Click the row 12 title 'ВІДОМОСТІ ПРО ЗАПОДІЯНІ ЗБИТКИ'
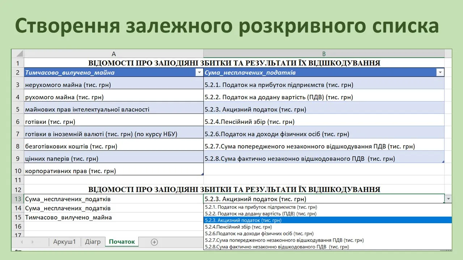463x260 pixels. coord(234,189)
